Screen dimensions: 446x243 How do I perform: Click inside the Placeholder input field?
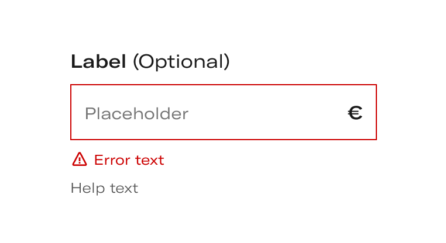[x=224, y=112]
